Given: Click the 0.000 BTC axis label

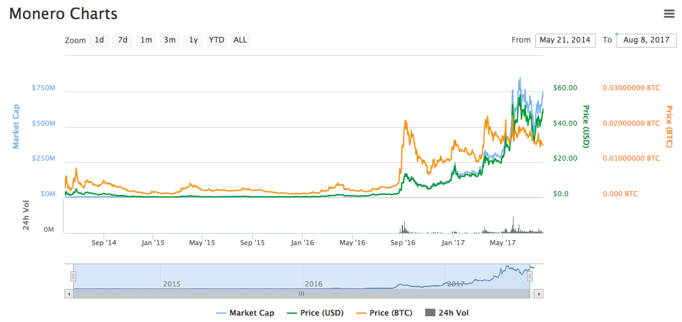Looking at the screenshot, I should point(620,194).
